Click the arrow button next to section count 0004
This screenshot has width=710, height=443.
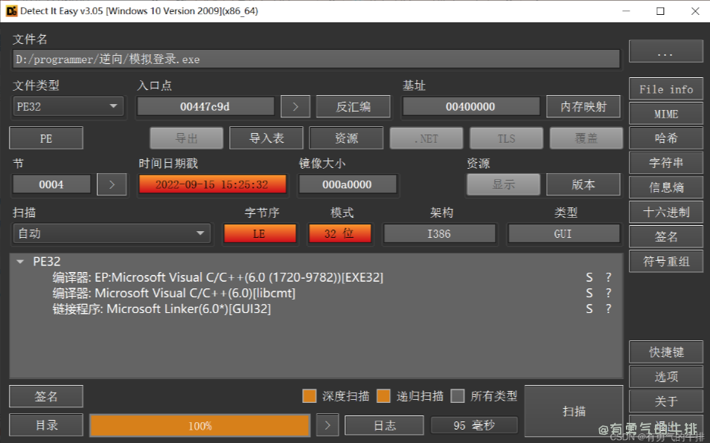click(x=112, y=184)
